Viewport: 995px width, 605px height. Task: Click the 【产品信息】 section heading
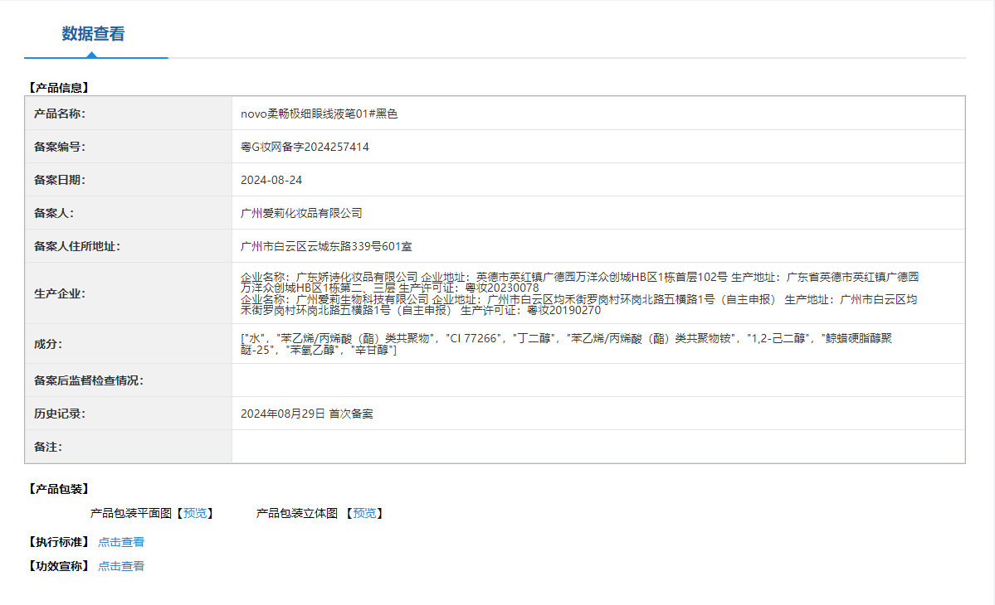(x=58, y=88)
